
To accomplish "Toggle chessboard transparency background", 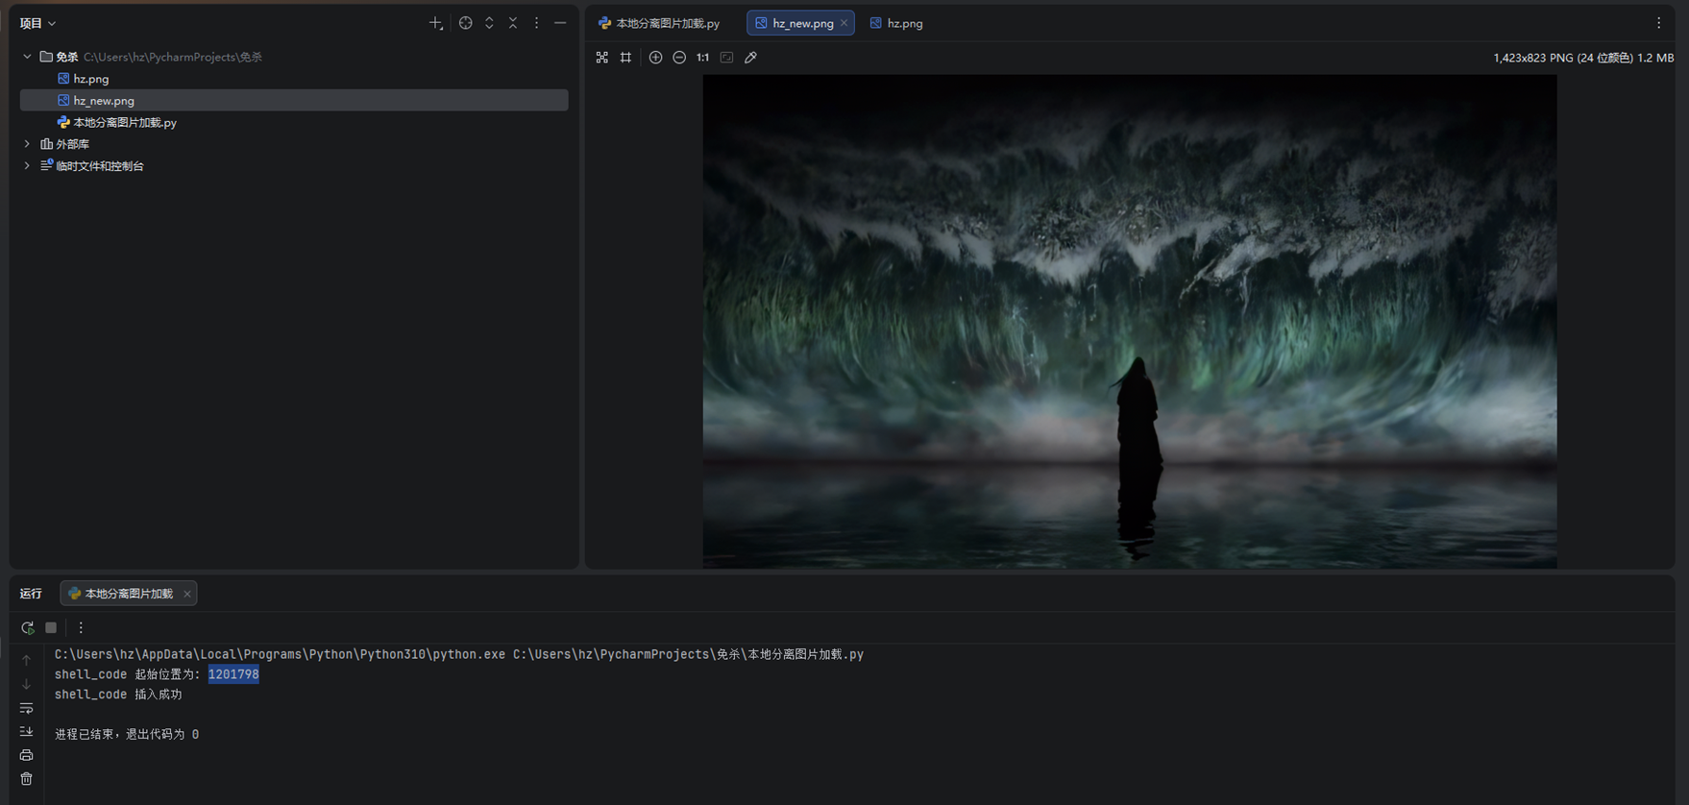I will click(x=601, y=58).
